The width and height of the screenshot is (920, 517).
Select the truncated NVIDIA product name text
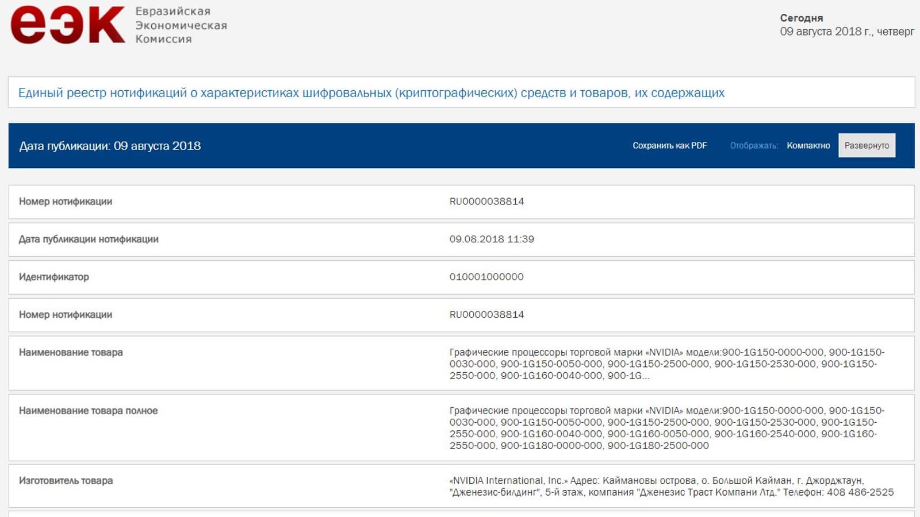click(667, 364)
